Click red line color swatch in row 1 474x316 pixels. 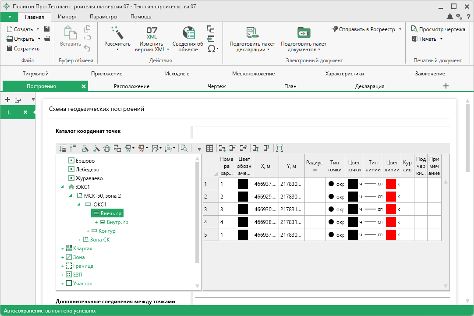coord(391,184)
